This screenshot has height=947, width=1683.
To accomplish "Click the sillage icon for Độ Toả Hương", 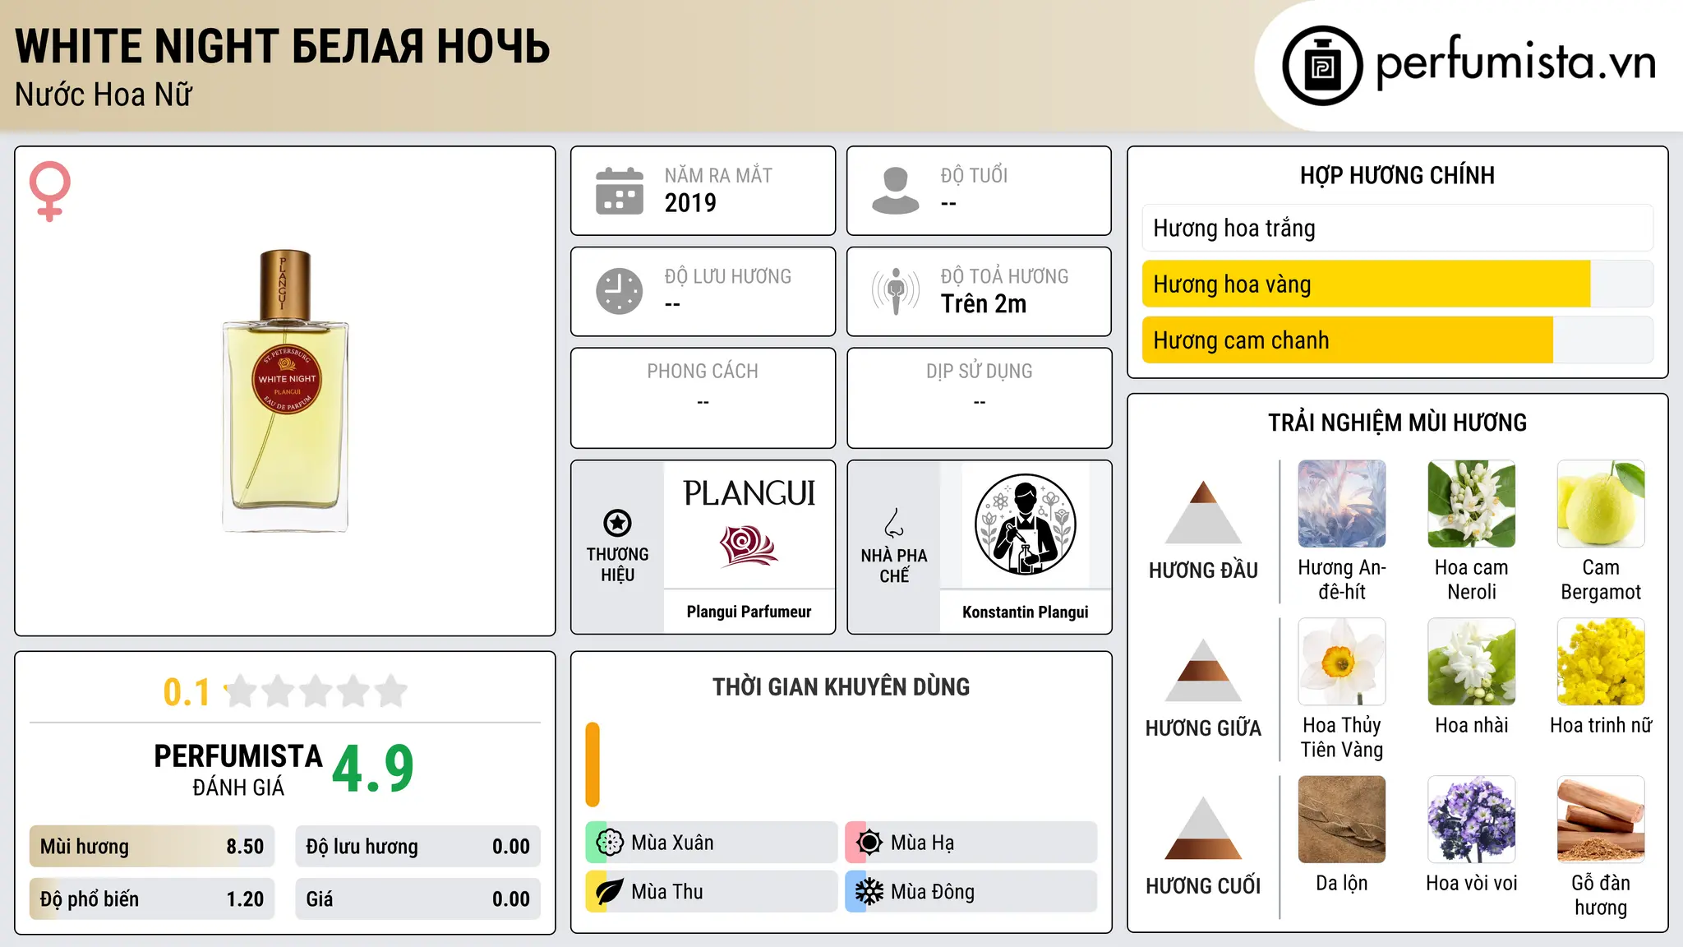I will pos(896,291).
